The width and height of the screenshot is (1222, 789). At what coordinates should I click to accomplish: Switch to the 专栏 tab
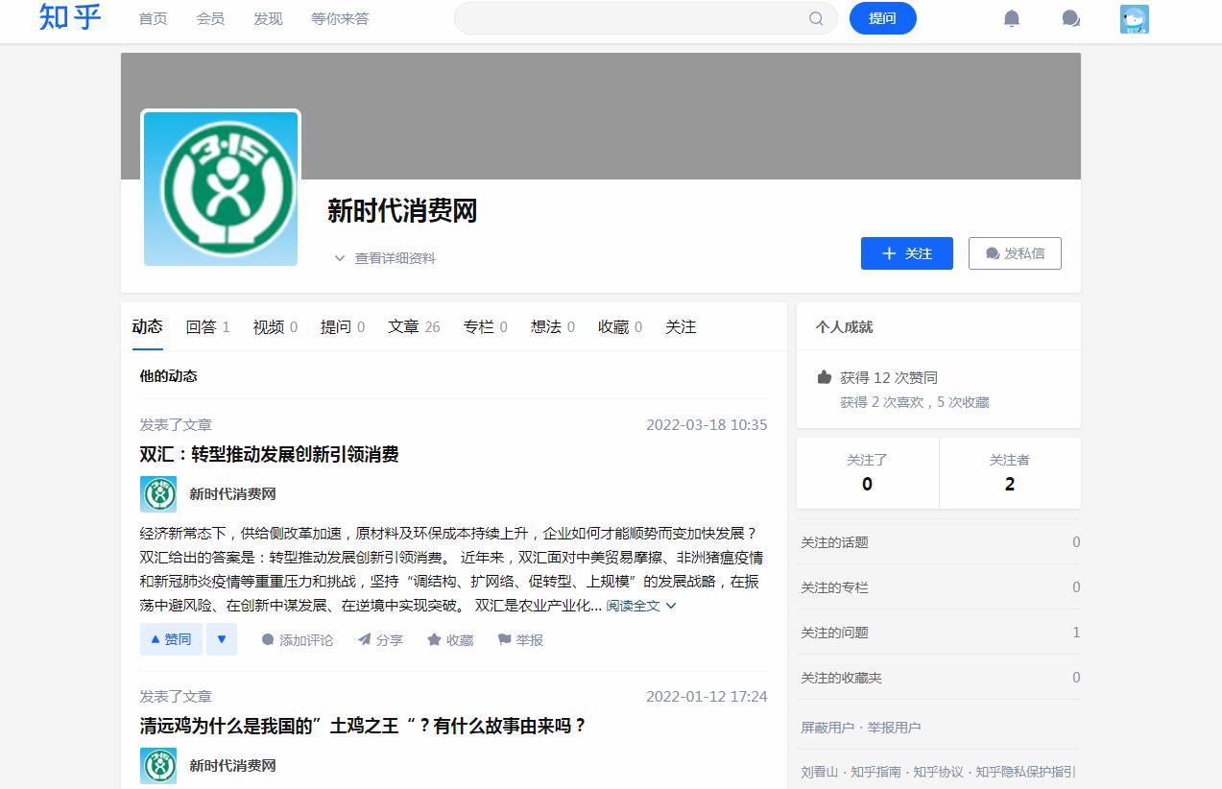point(485,327)
